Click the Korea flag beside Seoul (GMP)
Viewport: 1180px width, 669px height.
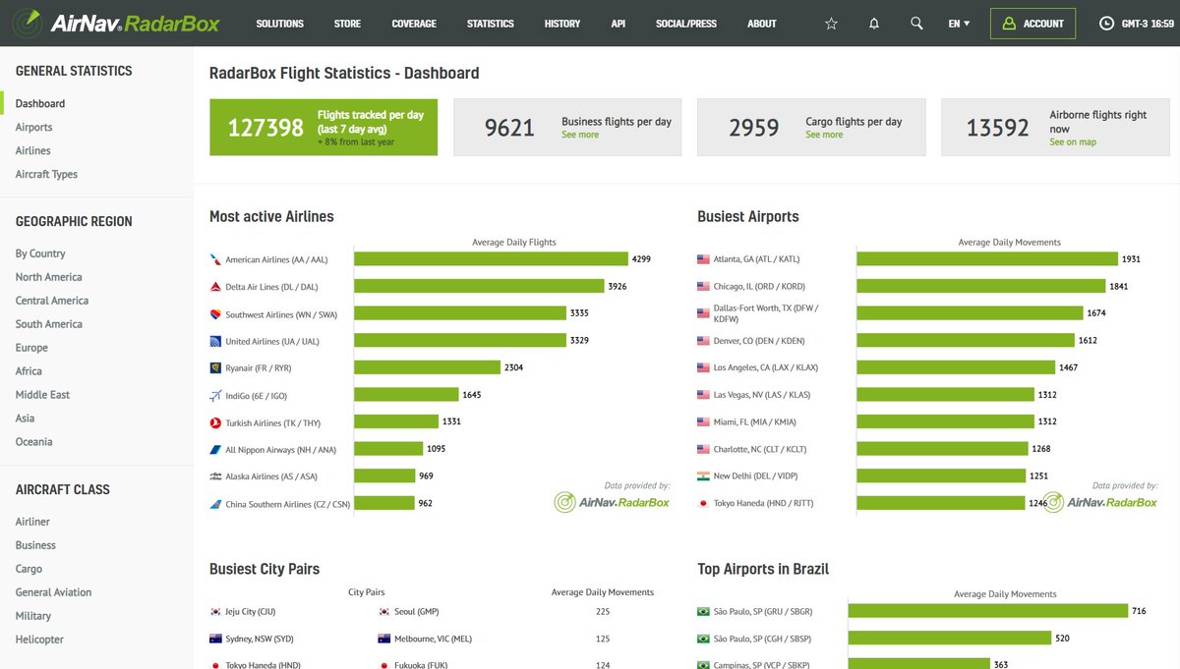384,611
